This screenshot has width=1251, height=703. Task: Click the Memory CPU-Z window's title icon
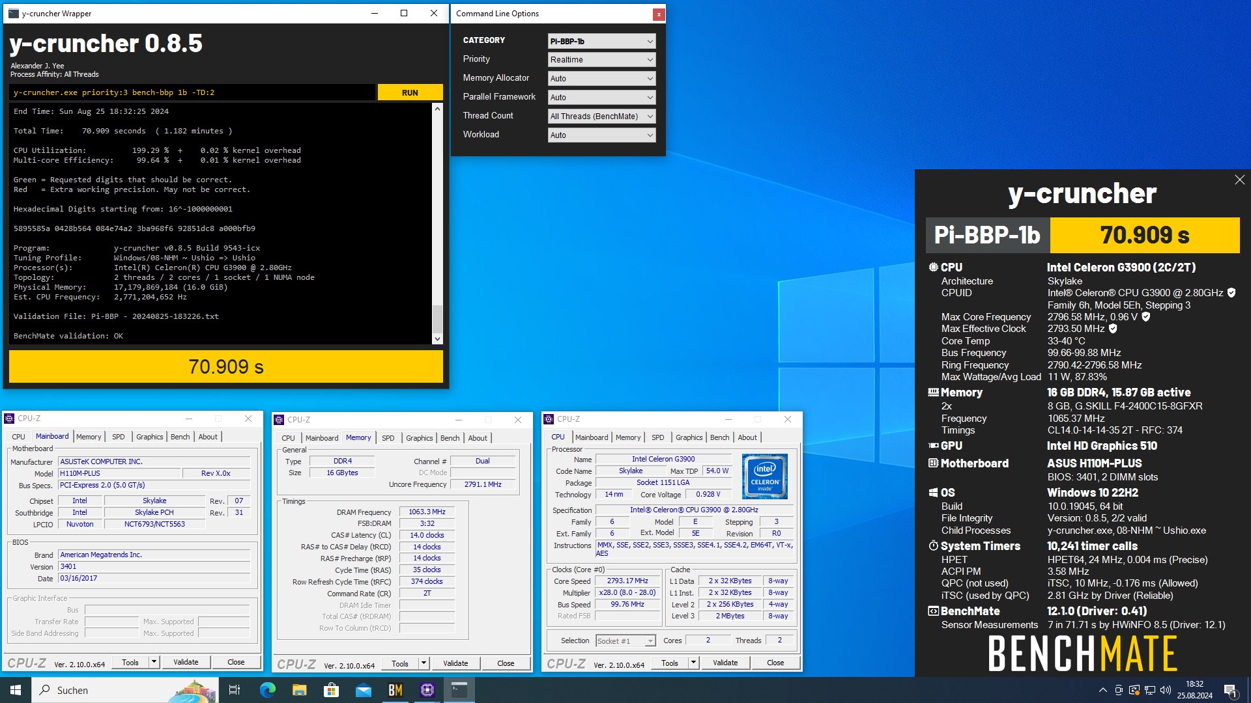[279, 420]
